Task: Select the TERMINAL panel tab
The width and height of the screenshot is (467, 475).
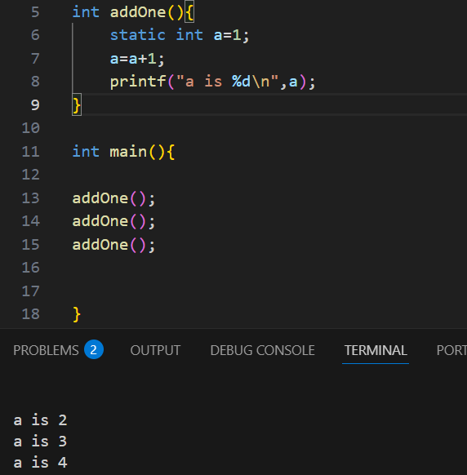Action: click(x=376, y=350)
